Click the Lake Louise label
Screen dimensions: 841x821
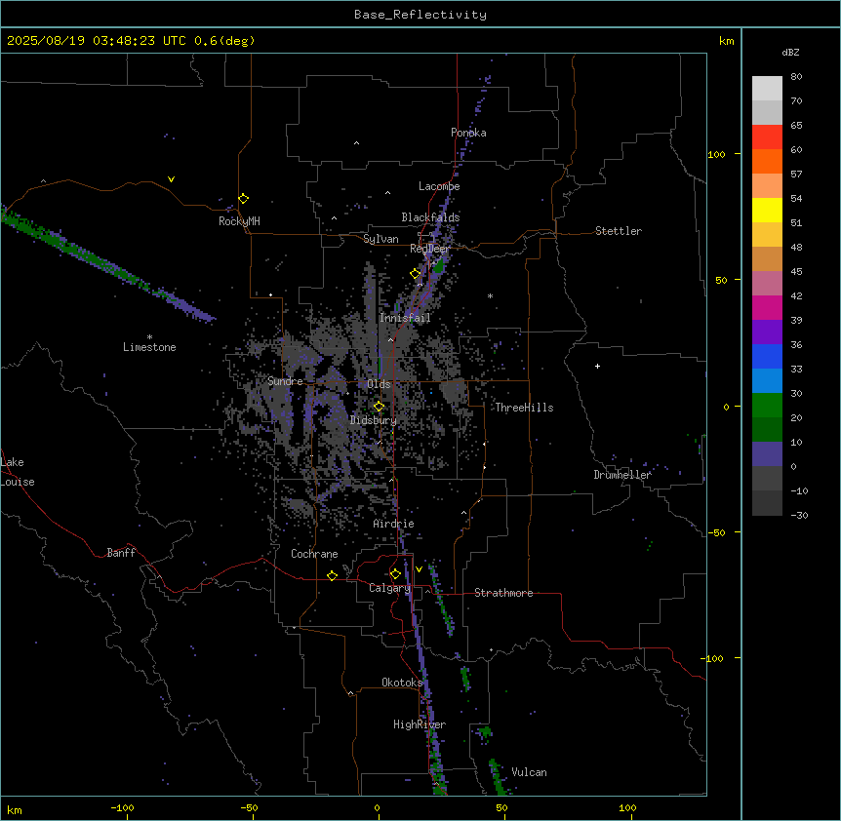[x=18, y=472]
